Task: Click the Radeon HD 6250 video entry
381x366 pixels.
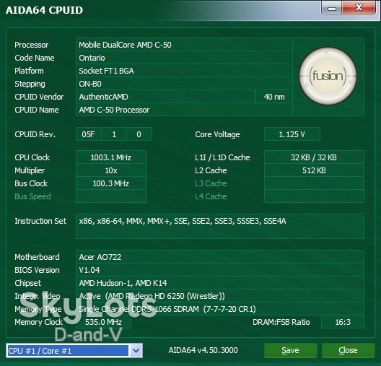Action: point(220,296)
